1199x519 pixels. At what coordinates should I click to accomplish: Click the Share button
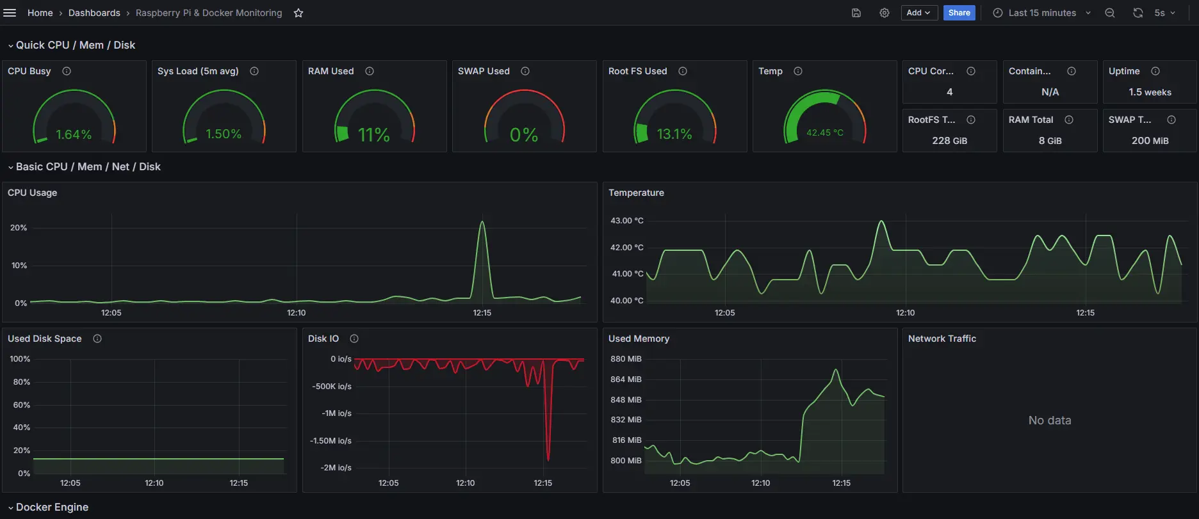[959, 13]
